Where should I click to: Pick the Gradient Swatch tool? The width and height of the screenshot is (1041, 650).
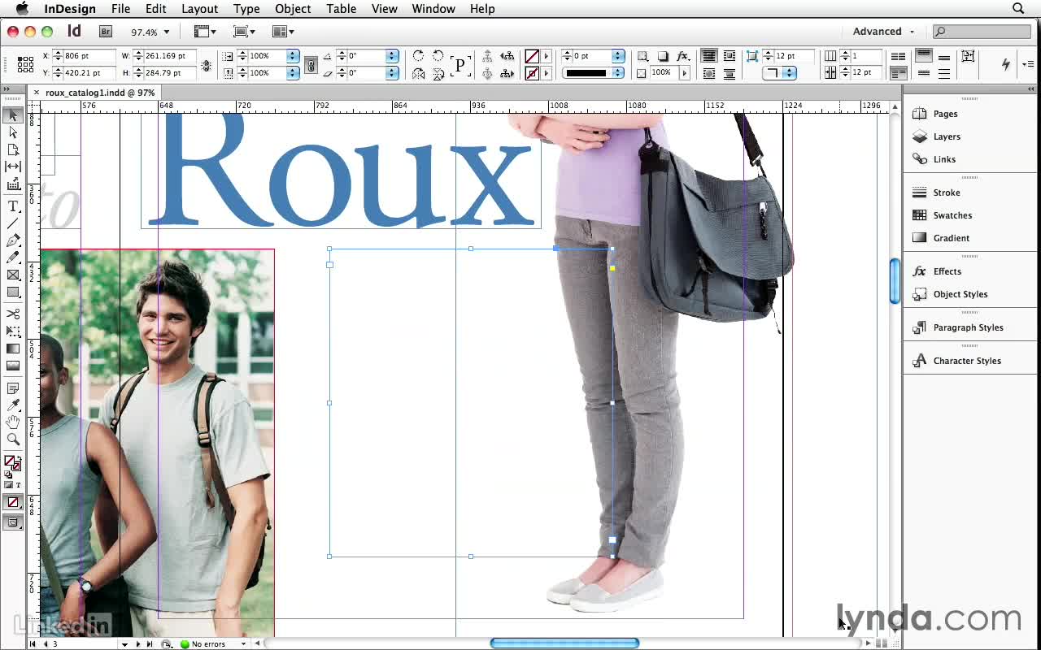point(13,349)
